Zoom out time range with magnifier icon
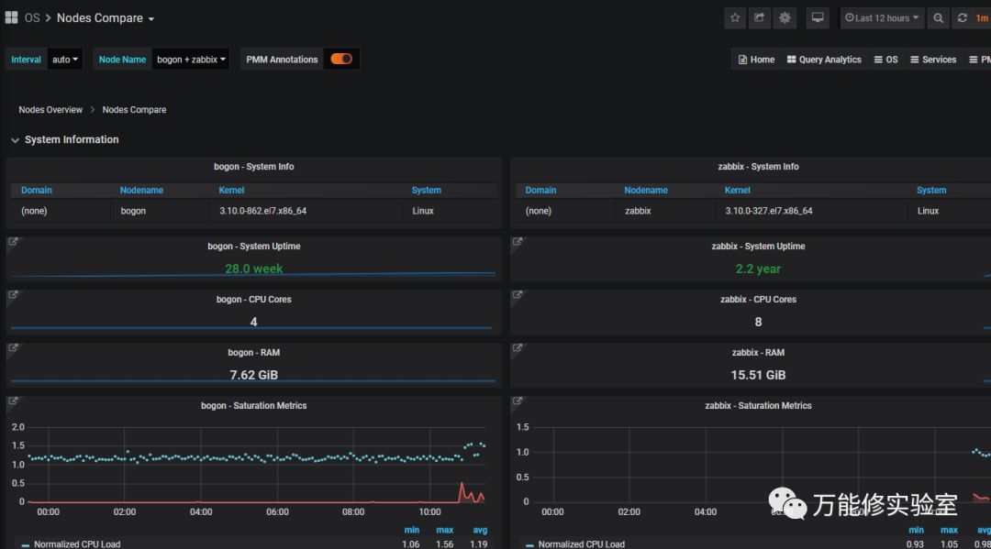Screen dimensions: 991x549 point(939,17)
